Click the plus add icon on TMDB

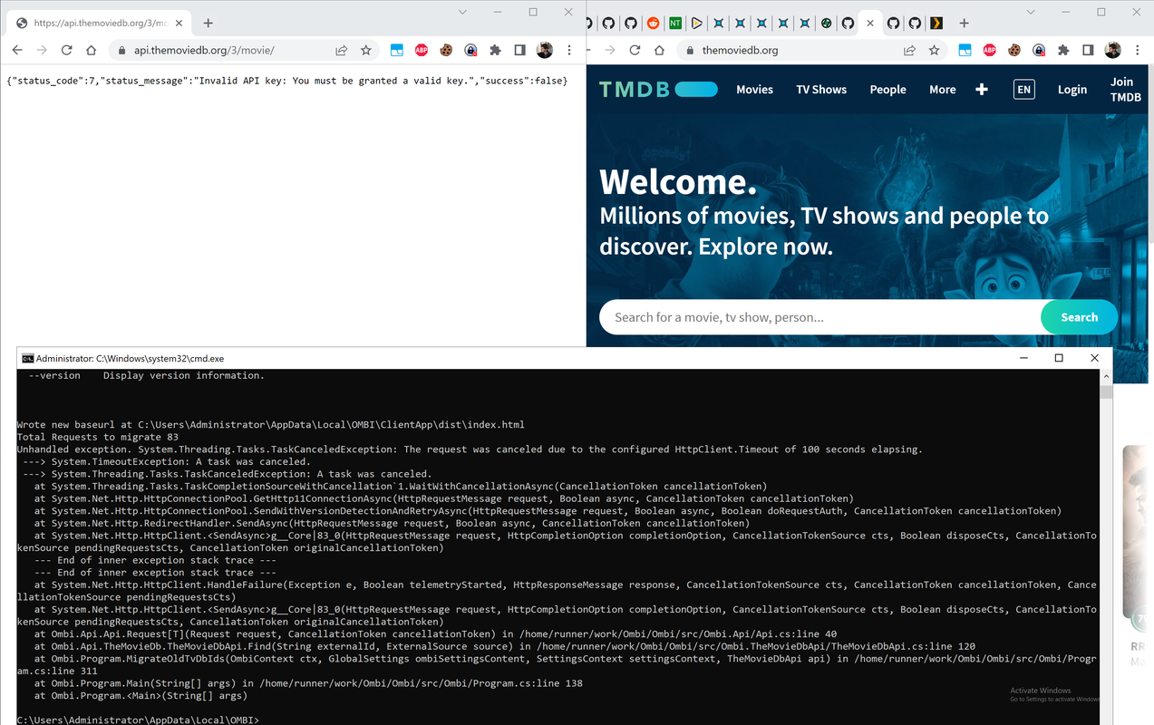[x=982, y=90]
